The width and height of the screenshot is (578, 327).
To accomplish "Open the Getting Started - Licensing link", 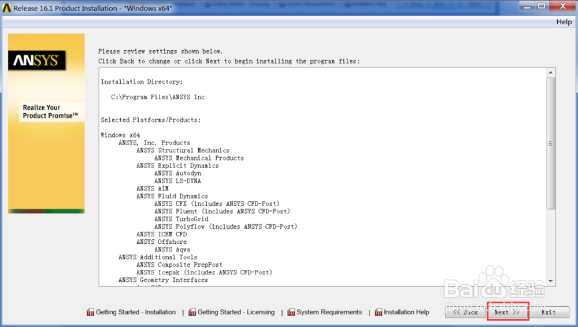I will tap(236, 312).
